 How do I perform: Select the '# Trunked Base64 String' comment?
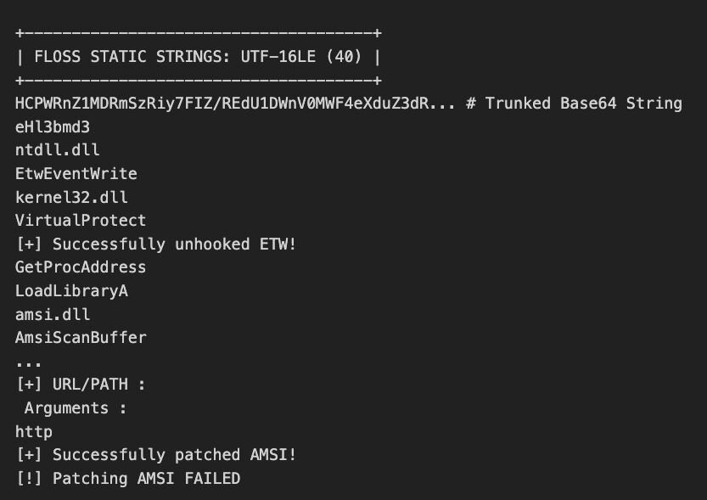click(x=574, y=104)
